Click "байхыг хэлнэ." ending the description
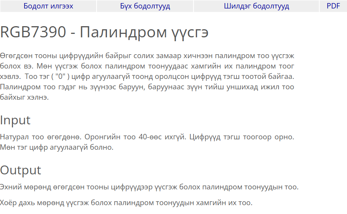The width and height of the screenshot is (347, 214). tap(24, 97)
